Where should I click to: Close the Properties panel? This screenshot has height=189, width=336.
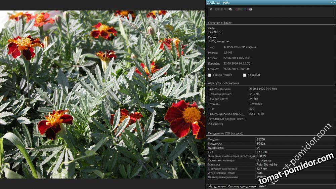tap(334, 2)
